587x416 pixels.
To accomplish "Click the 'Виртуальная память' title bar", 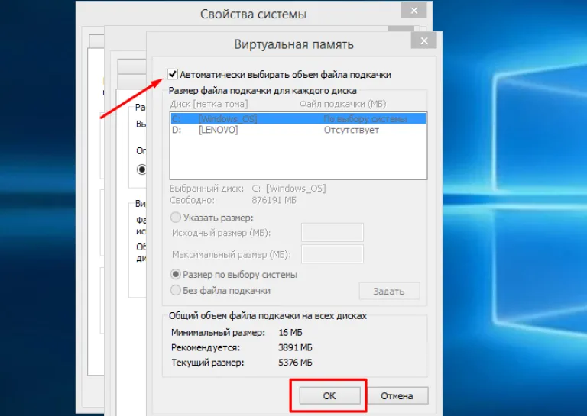I will click(293, 44).
